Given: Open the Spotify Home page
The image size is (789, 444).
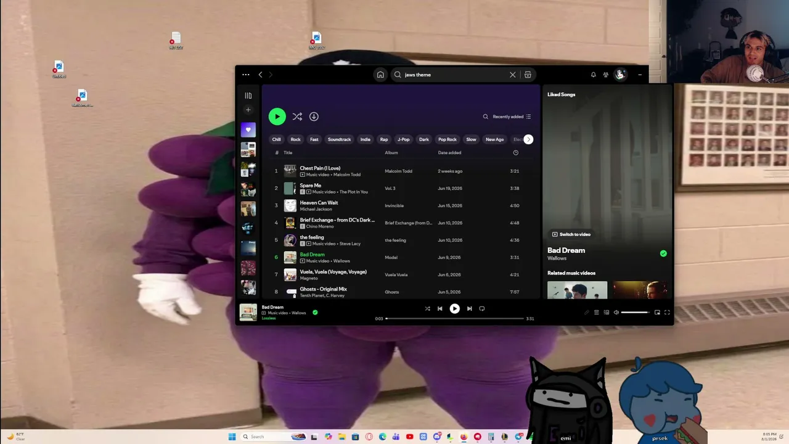Looking at the screenshot, I should (x=380, y=75).
